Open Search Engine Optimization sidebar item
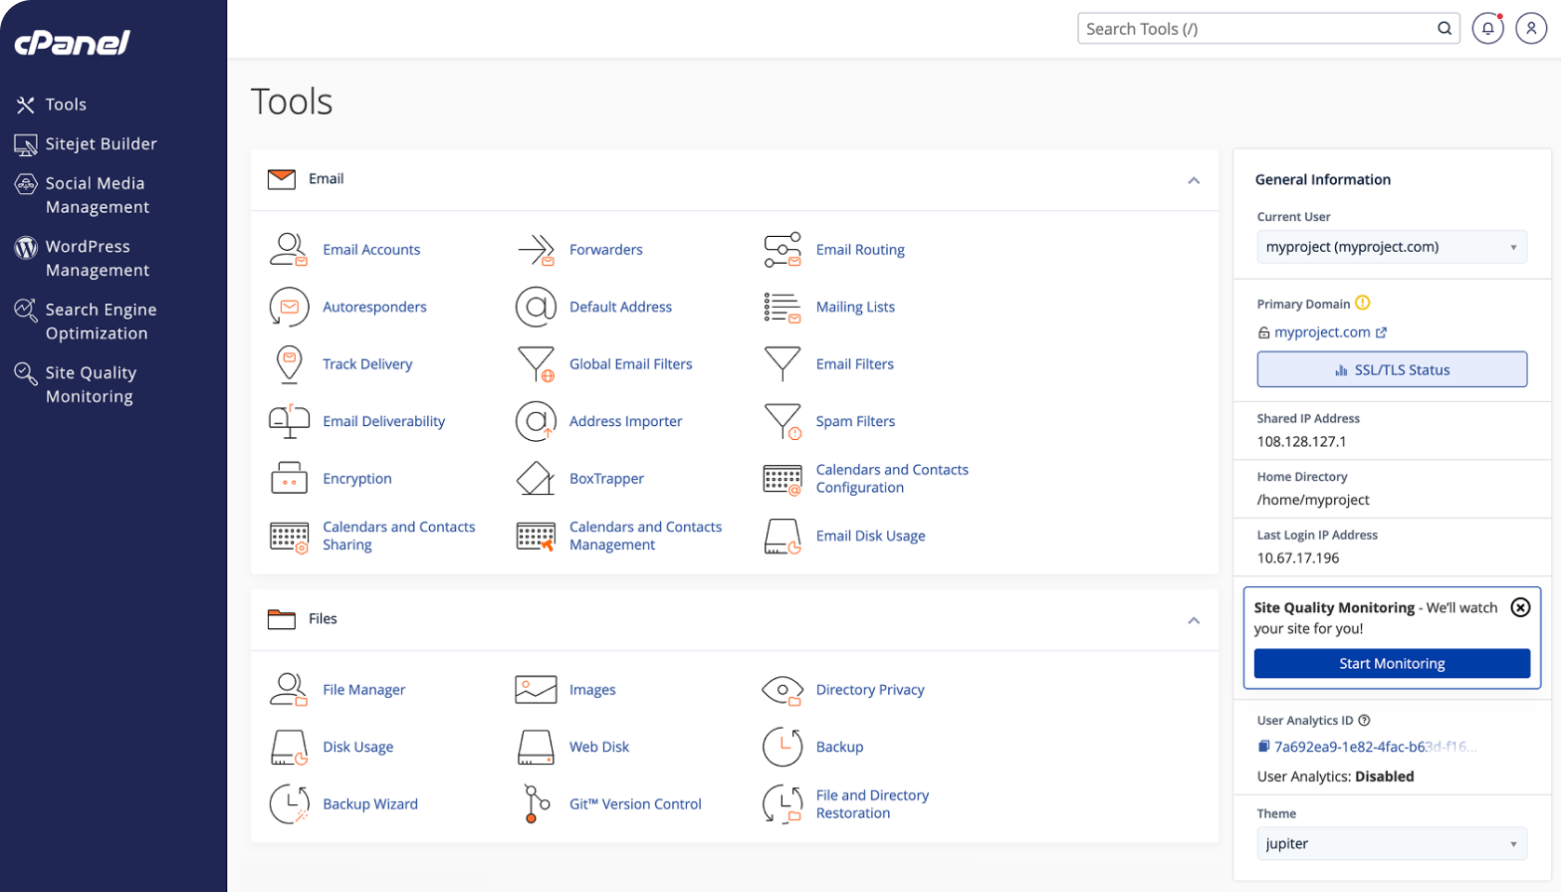Screen dimensions: 1561x892 coord(86,322)
